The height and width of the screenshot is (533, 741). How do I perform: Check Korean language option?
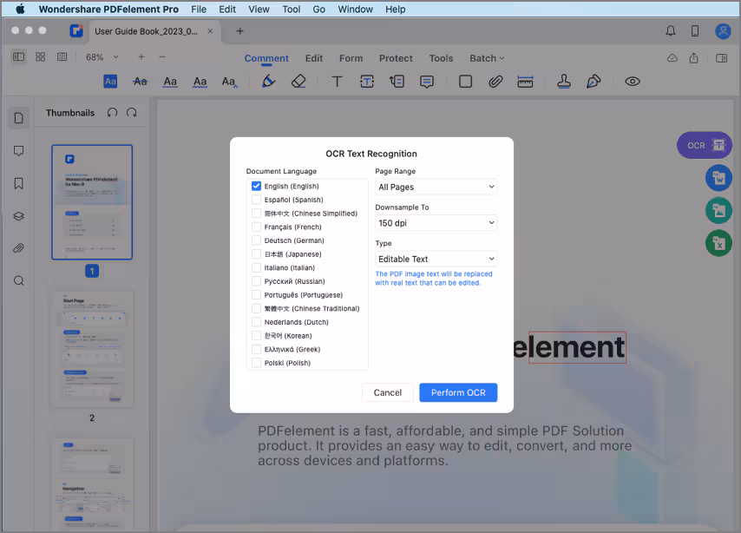[256, 336]
